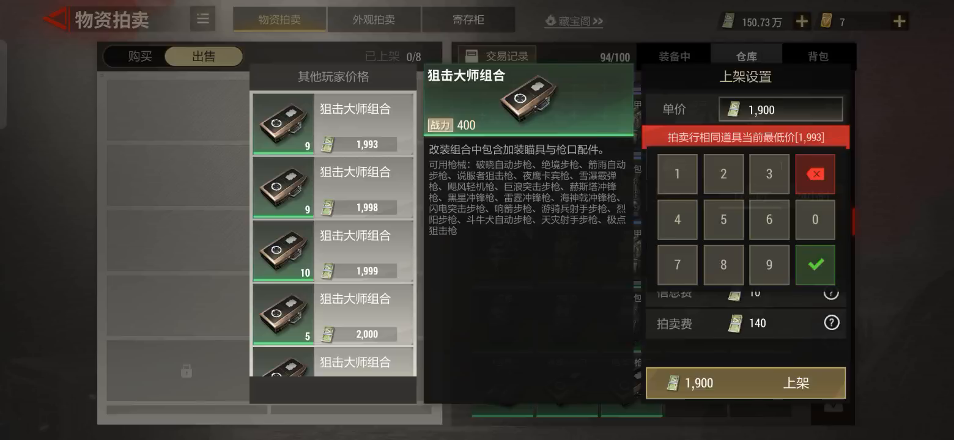This screenshot has width=954, height=440.
Task: Click the 上架 listing button
Action: 745,383
